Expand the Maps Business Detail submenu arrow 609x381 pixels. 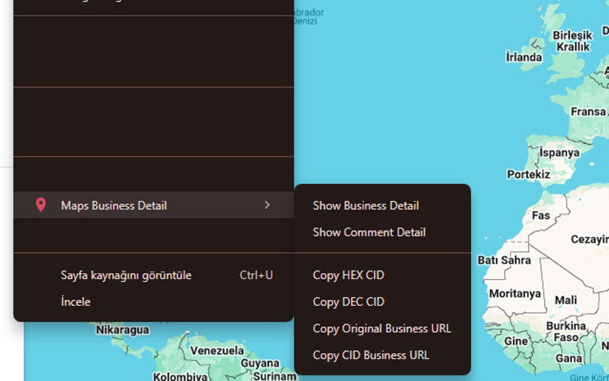(x=267, y=205)
